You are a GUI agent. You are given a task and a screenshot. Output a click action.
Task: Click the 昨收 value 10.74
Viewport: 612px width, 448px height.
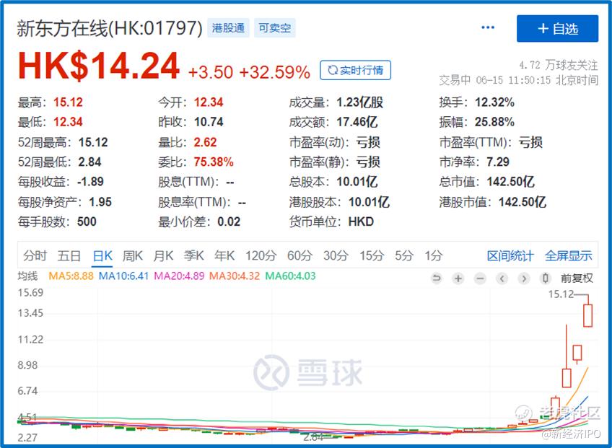tap(209, 122)
